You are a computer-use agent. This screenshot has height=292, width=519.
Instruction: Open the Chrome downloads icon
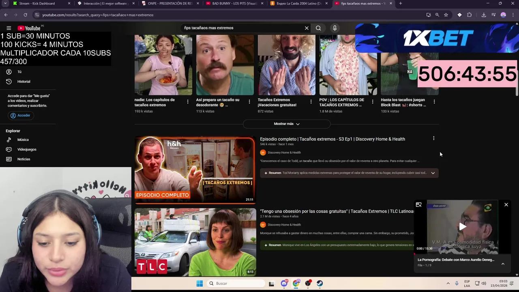[x=484, y=15]
